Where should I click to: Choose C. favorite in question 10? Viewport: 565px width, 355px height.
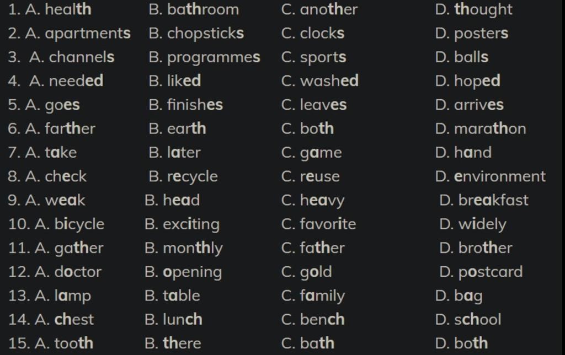point(318,224)
